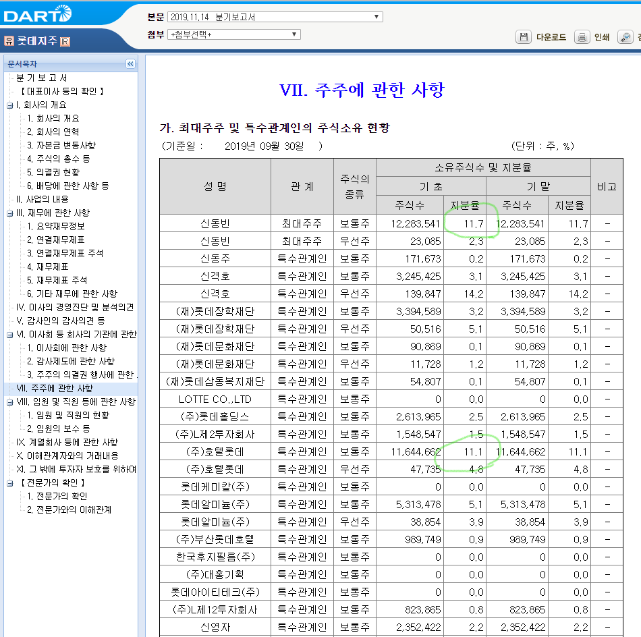This screenshot has width=641, height=637.
Task: Open 1. 전문가의 확인 subsection
Action: click(x=57, y=496)
